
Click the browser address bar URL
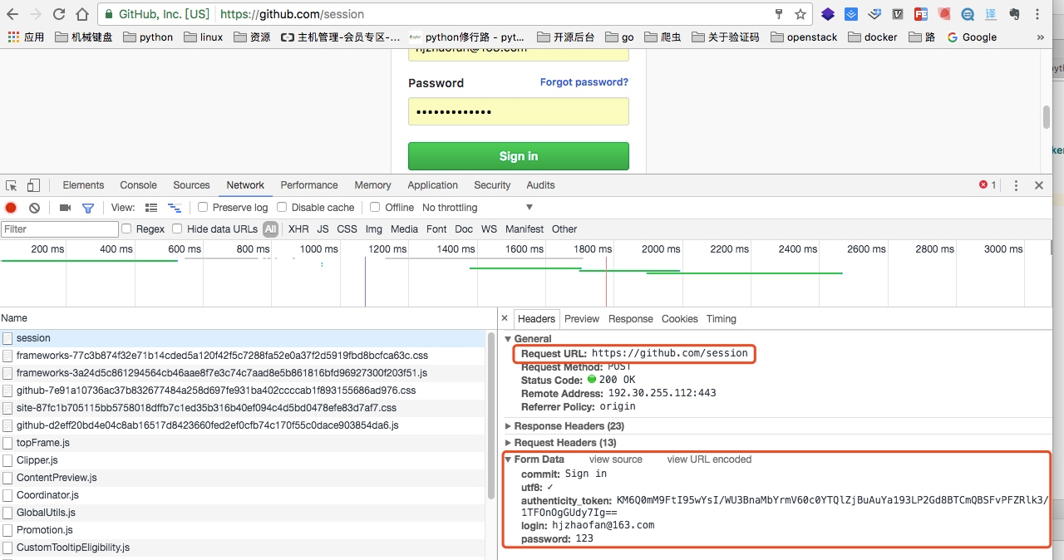click(x=292, y=14)
